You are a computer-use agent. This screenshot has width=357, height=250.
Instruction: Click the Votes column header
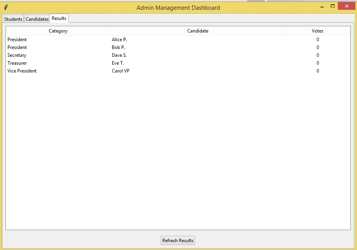[x=317, y=31]
